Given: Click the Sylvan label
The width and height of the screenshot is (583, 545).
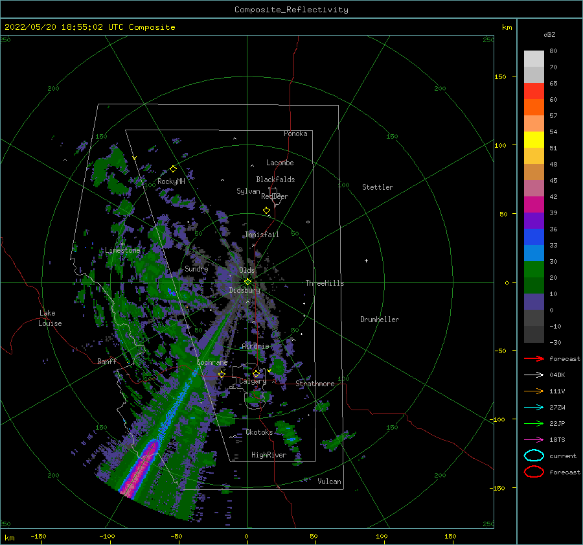Looking at the screenshot, I should tap(248, 191).
